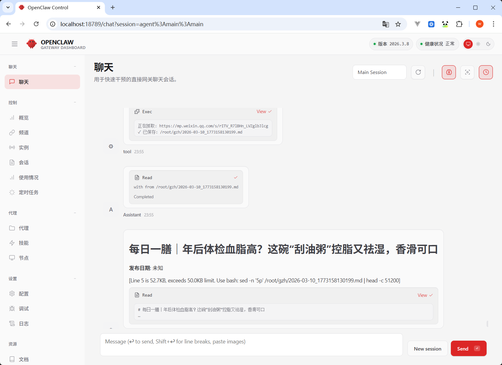502x365 pixels.
Task: Toggle the brain thinking-output button
Action: coord(449,72)
